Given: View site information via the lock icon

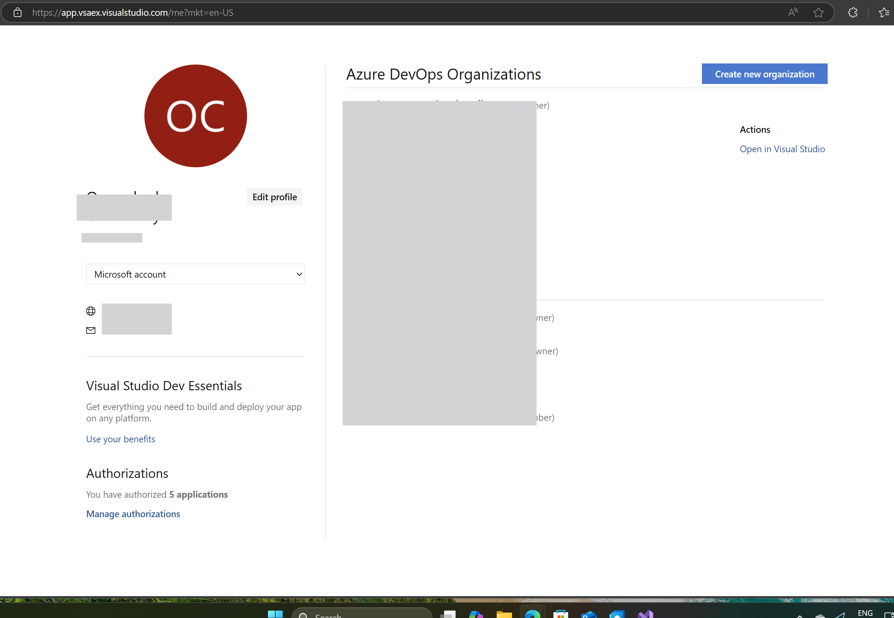Looking at the screenshot, I should [x=18, y=12].
